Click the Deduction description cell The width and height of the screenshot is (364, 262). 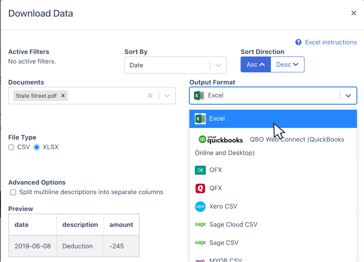coord(80,246)
